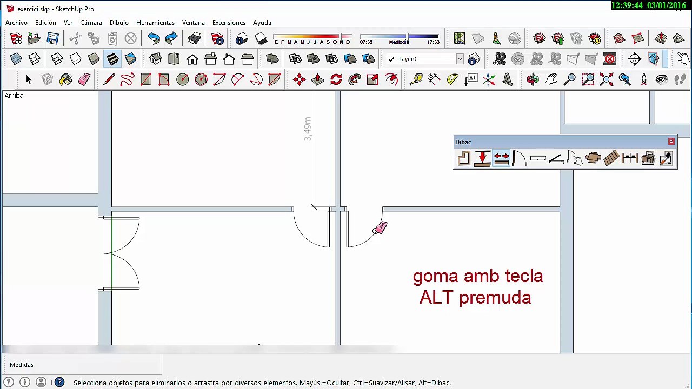Select the Offset tool
Image resolution: width=692 pixels, height=389 pixels.
coord(391,79)
